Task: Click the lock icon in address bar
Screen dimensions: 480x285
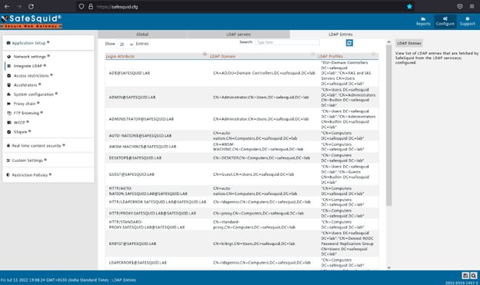Action: tap(91, 6)
